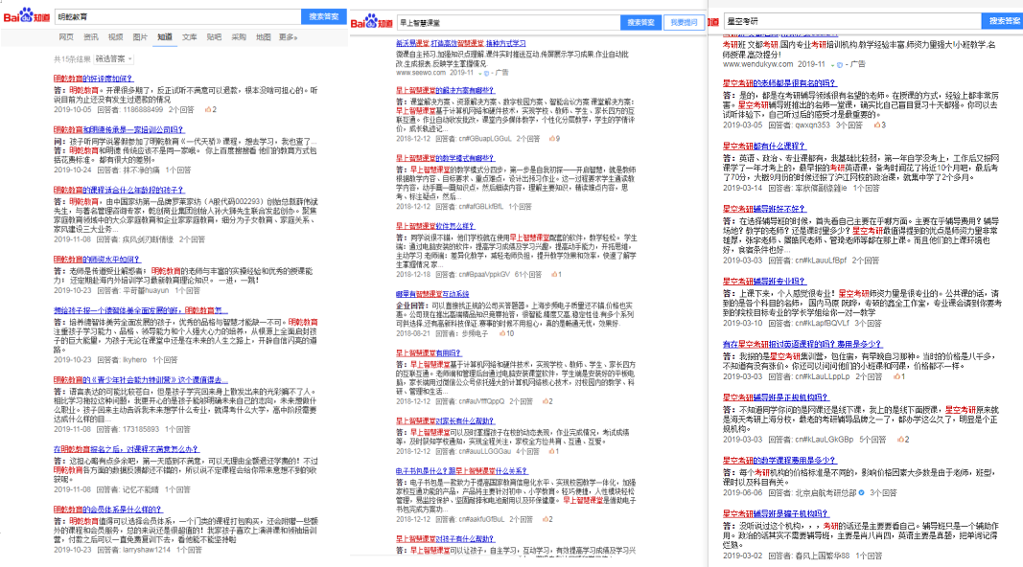Viewport: 1023px width, 567px height.
Task: Open the result 明乾教育的会员体系是什么样的？
Action: (107, 510)
